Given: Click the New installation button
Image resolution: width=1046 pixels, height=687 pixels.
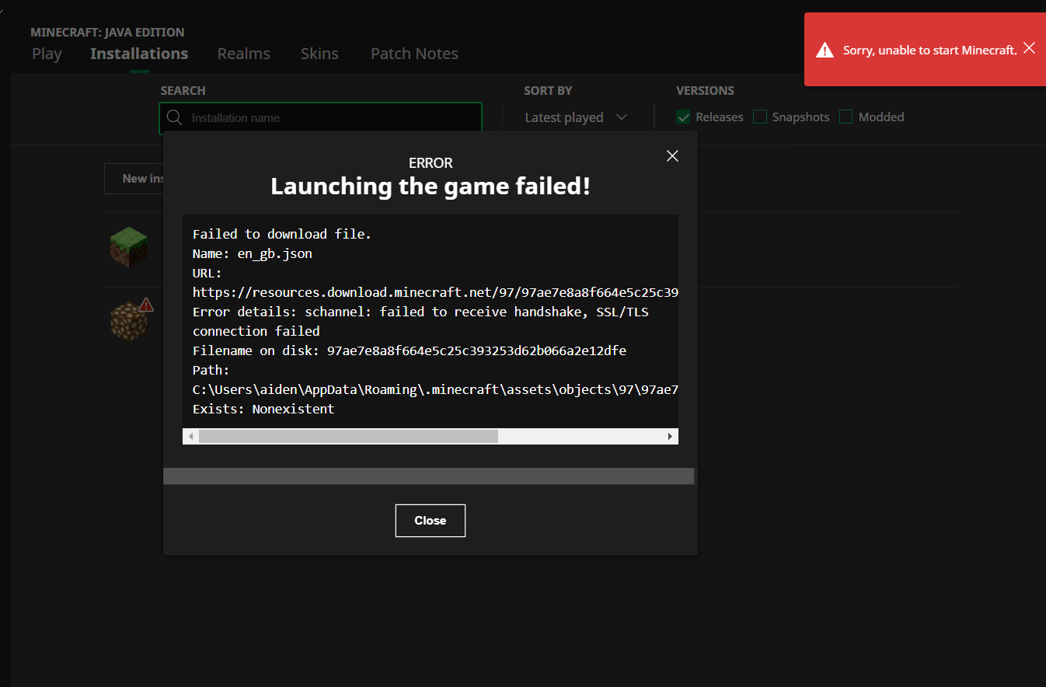Looking at the screenshot, I should 134,179.
